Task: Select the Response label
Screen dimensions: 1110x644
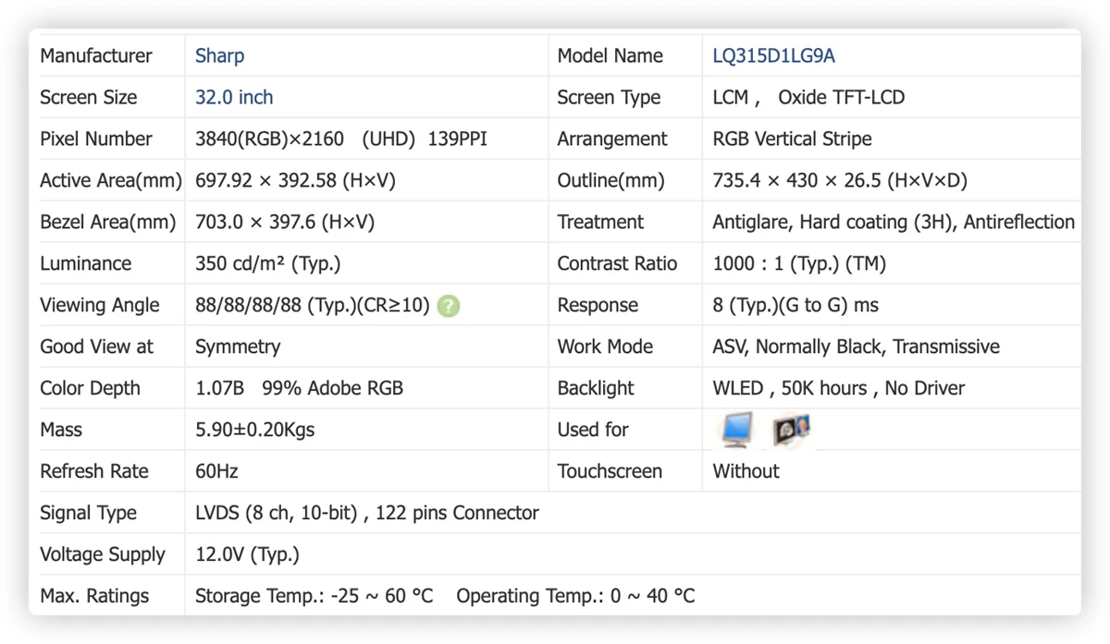Action: point(598,305)
